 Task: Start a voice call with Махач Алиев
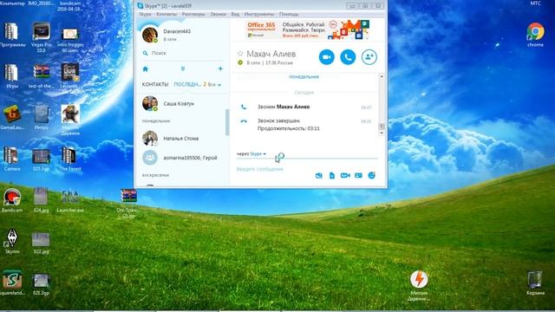[x=348, y=57]
